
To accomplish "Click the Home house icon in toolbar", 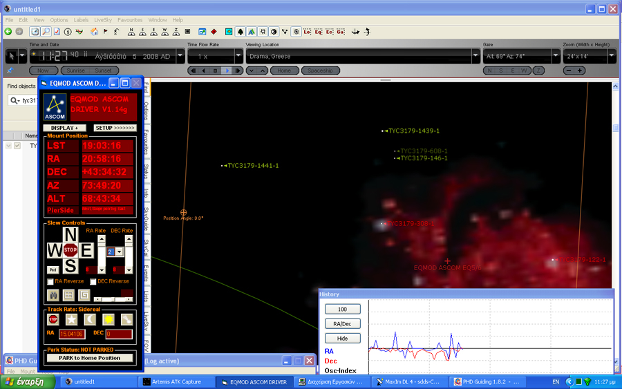I will point(95,32).
